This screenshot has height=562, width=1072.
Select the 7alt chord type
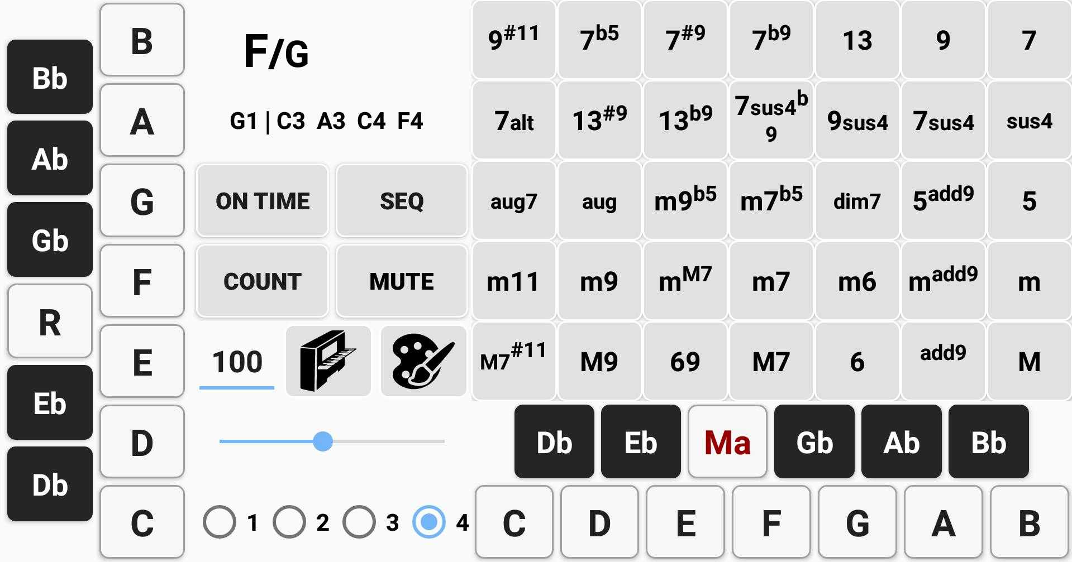[x=514, y=121]
